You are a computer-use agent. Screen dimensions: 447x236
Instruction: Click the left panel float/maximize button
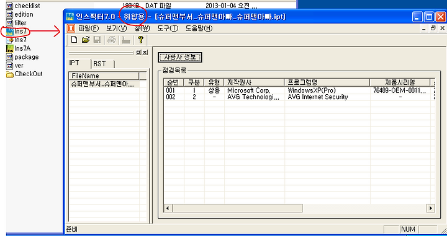[x=138, y=52]
